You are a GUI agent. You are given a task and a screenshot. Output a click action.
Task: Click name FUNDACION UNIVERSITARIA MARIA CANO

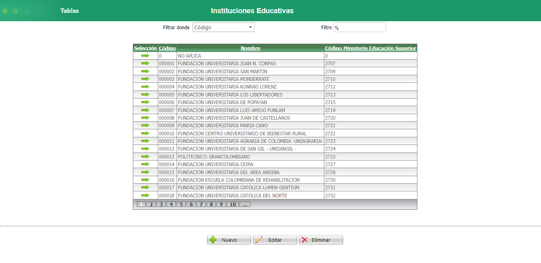223,126
